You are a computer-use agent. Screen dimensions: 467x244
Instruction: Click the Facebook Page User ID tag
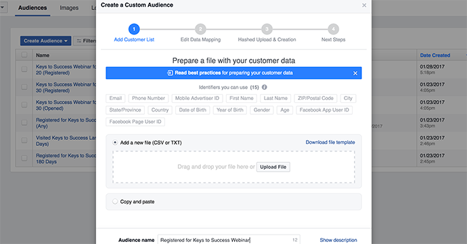135,122
